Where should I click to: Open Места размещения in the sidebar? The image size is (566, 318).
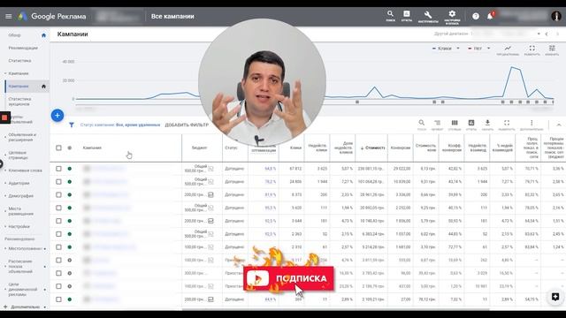(x=21, y=211)
